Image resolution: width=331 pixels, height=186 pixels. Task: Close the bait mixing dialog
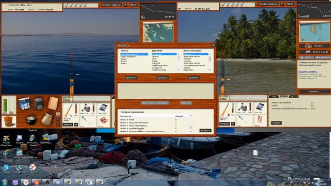click(214, 45)
